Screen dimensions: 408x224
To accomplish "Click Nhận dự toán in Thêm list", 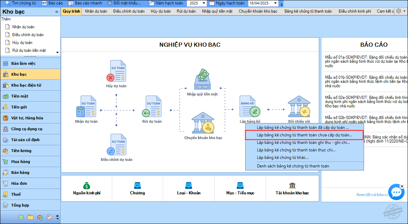I will tap(23, 27).
